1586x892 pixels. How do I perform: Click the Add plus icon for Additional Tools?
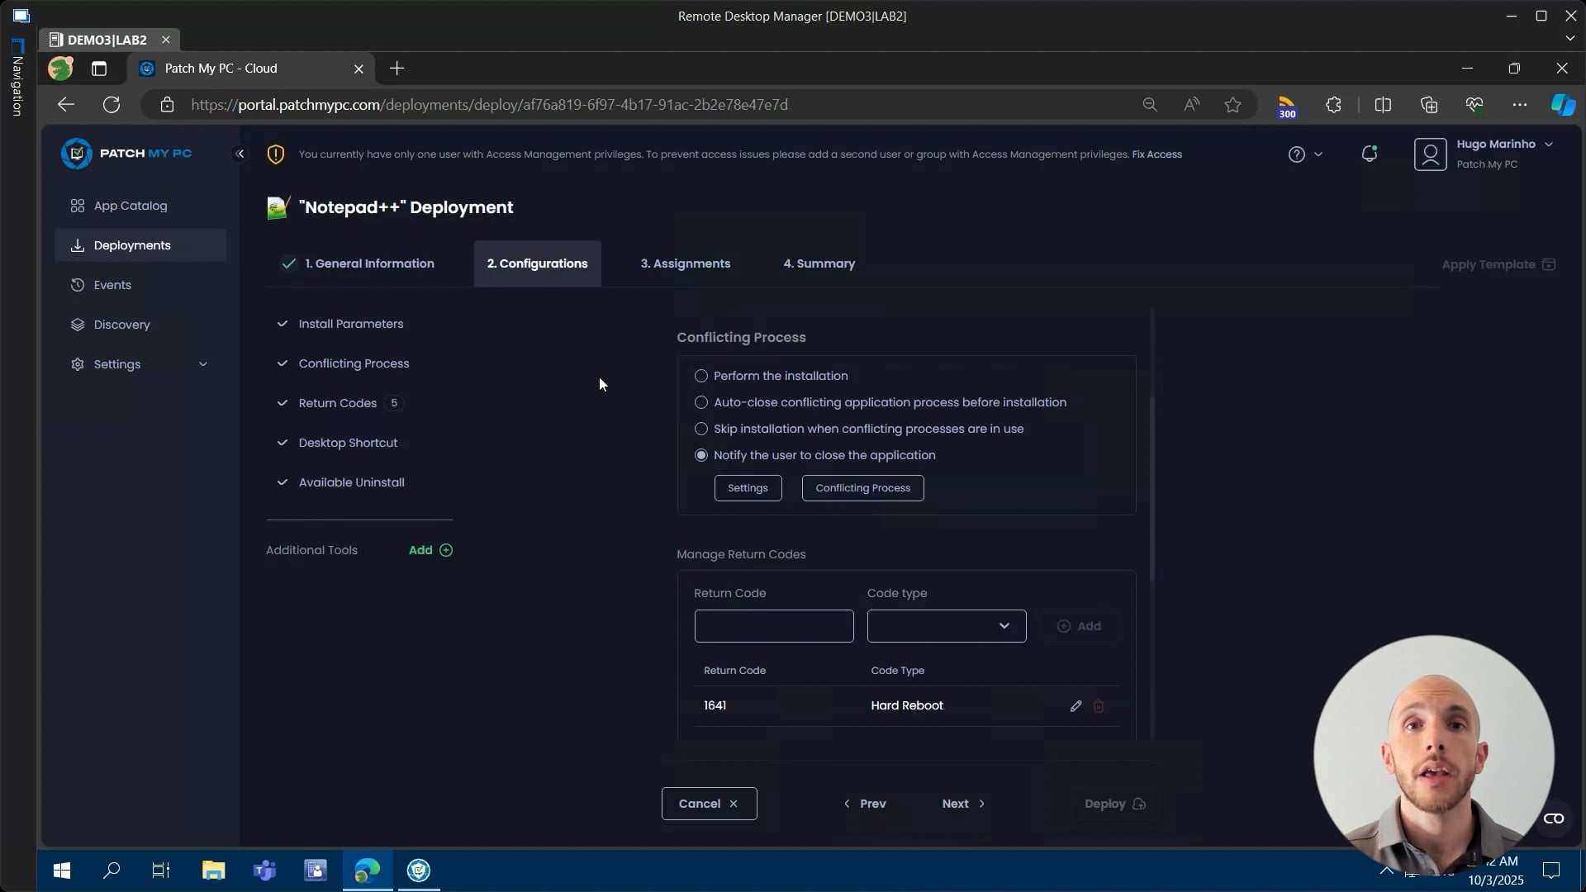(x=446, y=550)
